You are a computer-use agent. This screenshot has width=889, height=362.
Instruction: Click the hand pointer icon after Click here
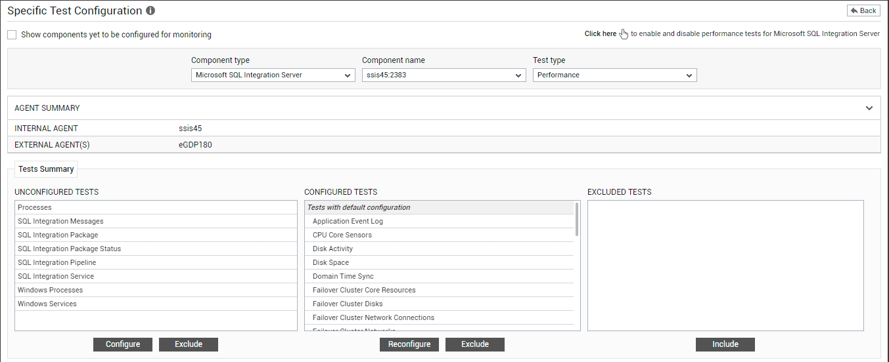624,34
